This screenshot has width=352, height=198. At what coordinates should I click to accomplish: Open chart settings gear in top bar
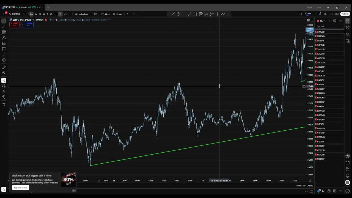tap(326, 14)
